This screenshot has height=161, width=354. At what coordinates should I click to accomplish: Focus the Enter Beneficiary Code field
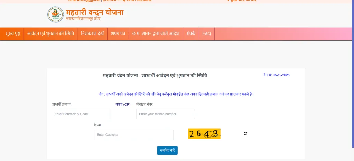(81, 114)
